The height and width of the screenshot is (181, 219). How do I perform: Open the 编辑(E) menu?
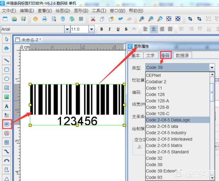pyautogui.click(x=27, y=11)
